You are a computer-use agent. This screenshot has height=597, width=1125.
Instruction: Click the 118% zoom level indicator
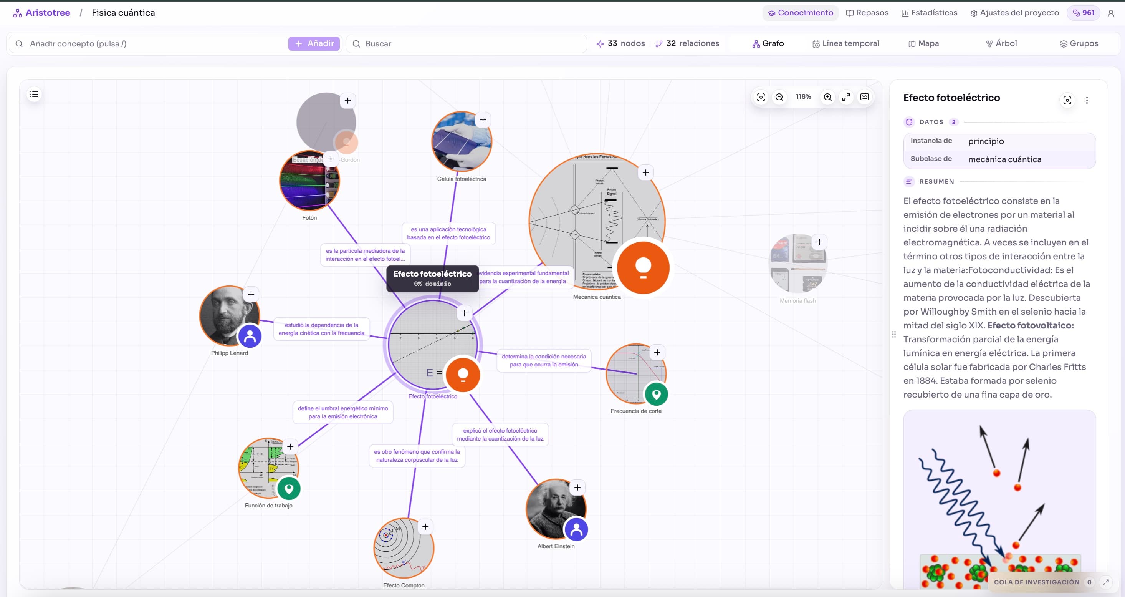pos(803,96)
